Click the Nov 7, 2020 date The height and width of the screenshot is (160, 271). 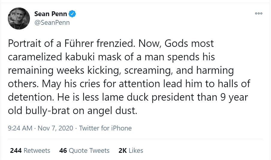[56, 128]
